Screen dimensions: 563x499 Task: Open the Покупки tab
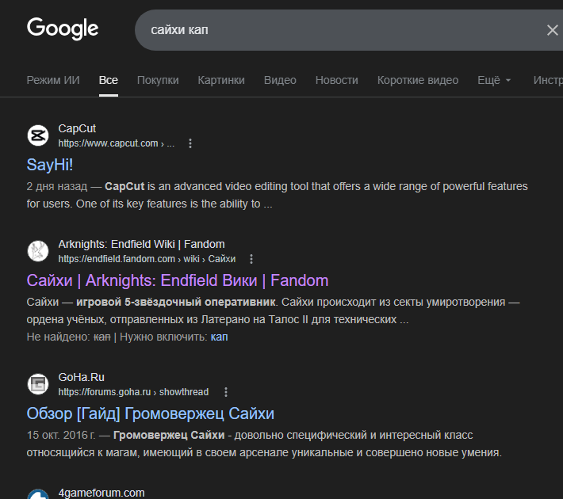(158, 80)
